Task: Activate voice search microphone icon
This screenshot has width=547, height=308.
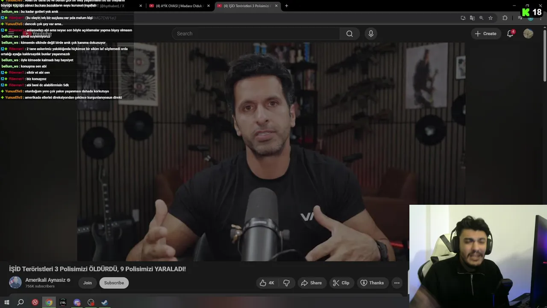Action: coord(371,34)
